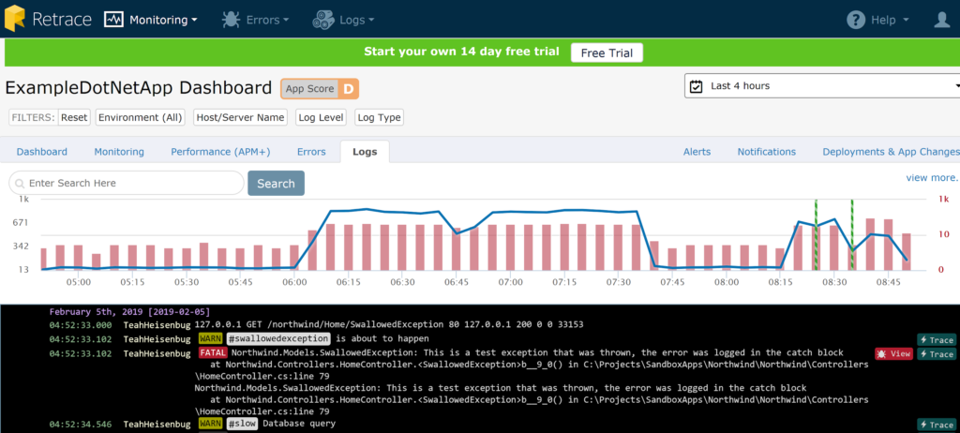Image resolution: width=960 pixels, height=433 pixels.
Task: Open the user profile icon
Action: (x=941, y=20)
